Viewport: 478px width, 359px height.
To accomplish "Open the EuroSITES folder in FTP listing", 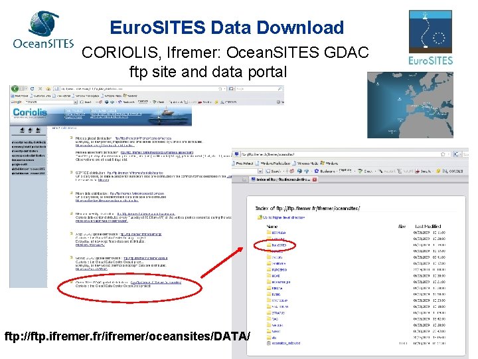I will (x=279, y=245).
